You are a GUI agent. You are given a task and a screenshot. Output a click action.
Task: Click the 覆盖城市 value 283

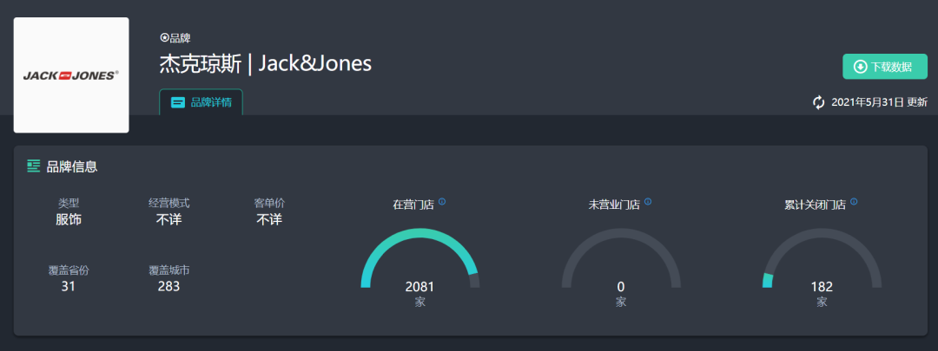[x=168, y=286]
